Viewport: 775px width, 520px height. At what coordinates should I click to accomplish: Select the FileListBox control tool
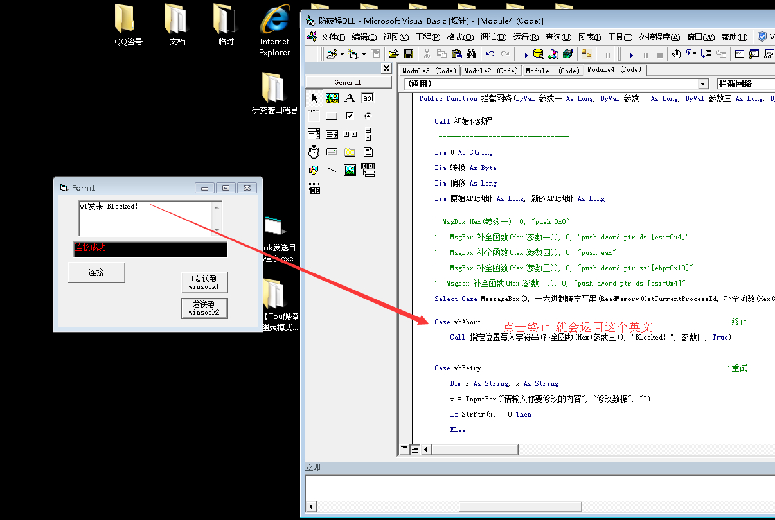[368, 152]
